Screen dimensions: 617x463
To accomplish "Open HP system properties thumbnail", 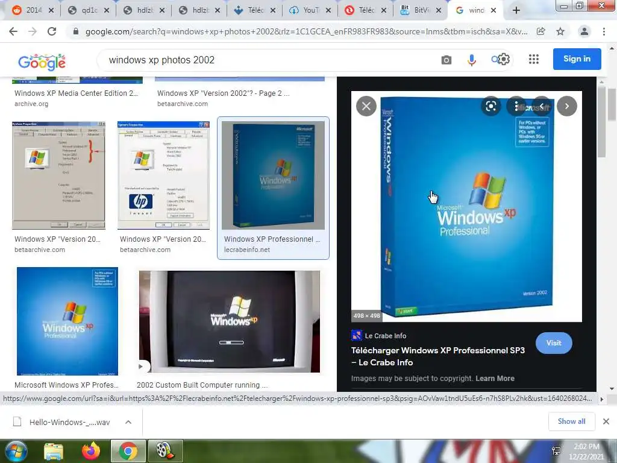I will coord(164,175).
